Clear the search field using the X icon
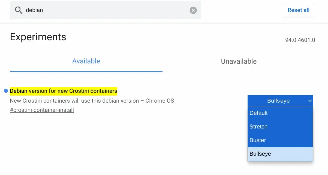This screenshot has height=175, width=328. (x=193, y=10)
